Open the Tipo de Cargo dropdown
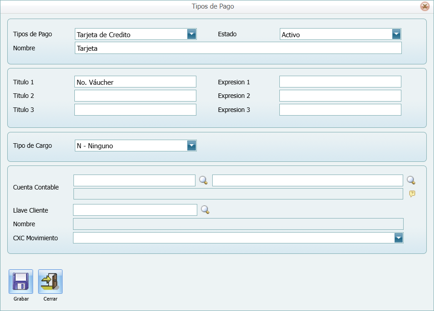Image resolution: width=434 pixels, height=311 pixels. click(191, 146)
